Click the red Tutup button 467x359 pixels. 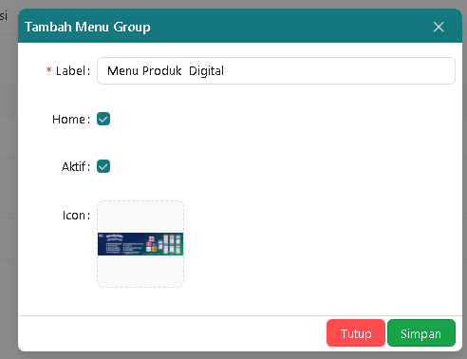[x=356, y=333]
